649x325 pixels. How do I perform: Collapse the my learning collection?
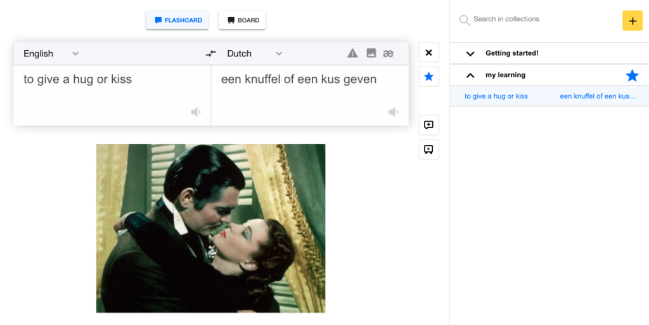470,75
